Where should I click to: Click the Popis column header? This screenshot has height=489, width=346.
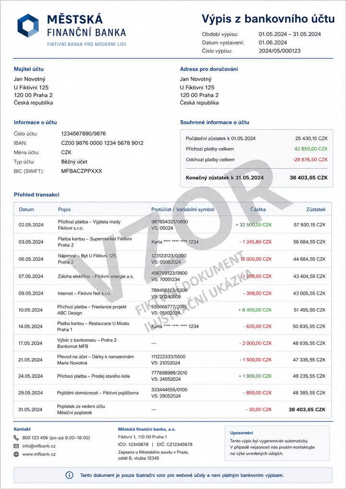(64, 209)
